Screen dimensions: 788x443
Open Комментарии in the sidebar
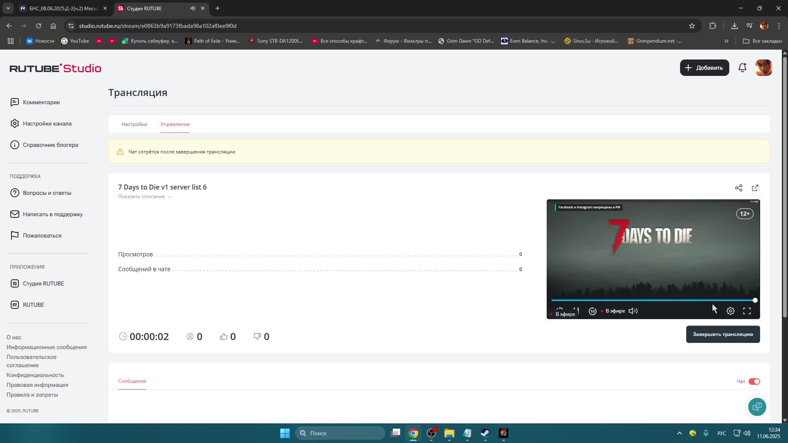(41, 102)
